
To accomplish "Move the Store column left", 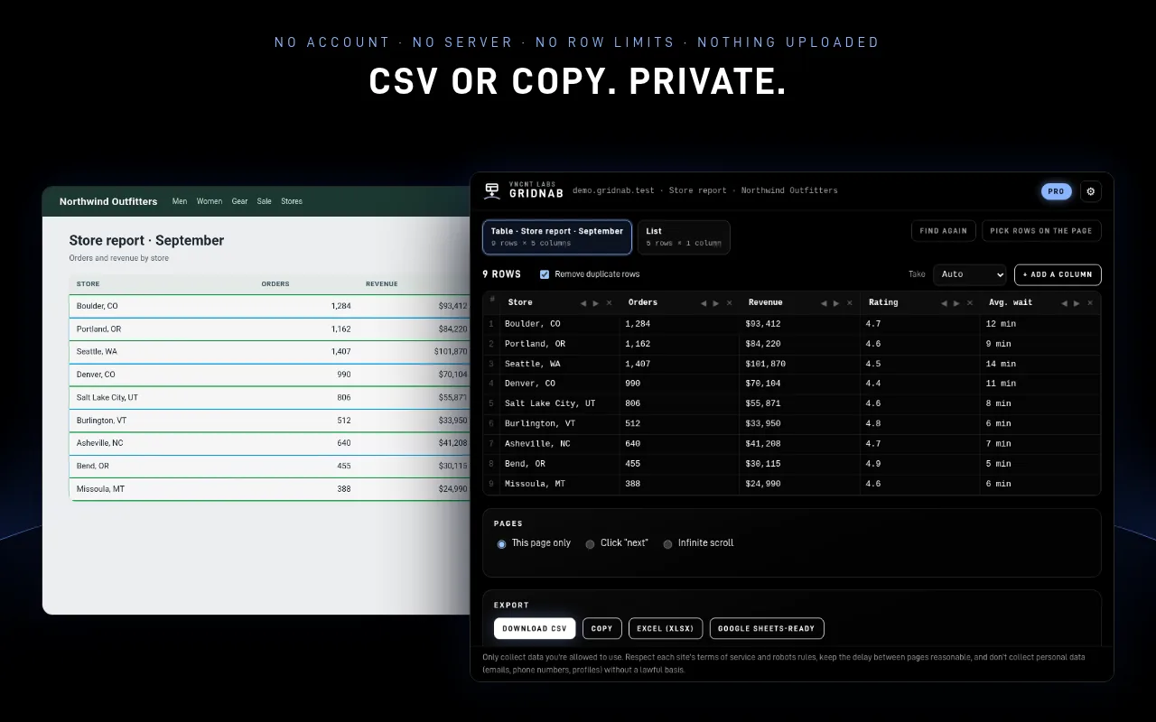I will (583, 303).
